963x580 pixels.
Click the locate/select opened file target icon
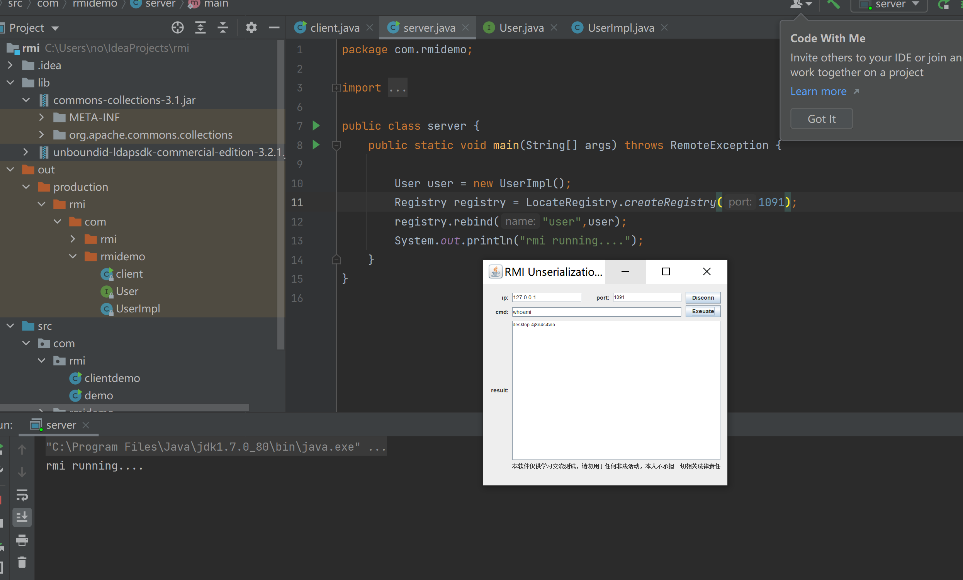pyautogui.click(x=177, y=28)
